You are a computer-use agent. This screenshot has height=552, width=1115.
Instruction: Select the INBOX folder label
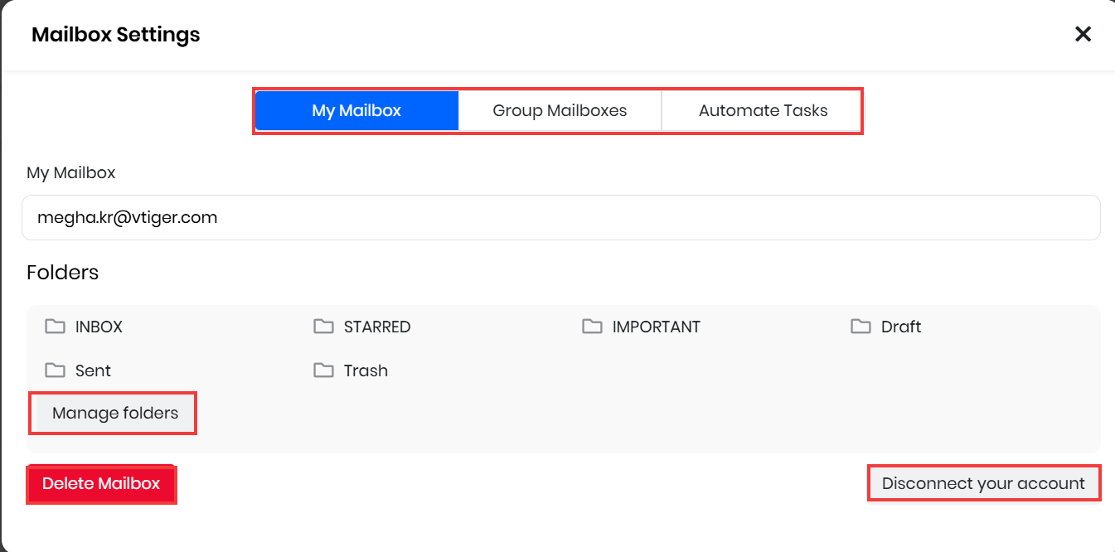[99, 327]
